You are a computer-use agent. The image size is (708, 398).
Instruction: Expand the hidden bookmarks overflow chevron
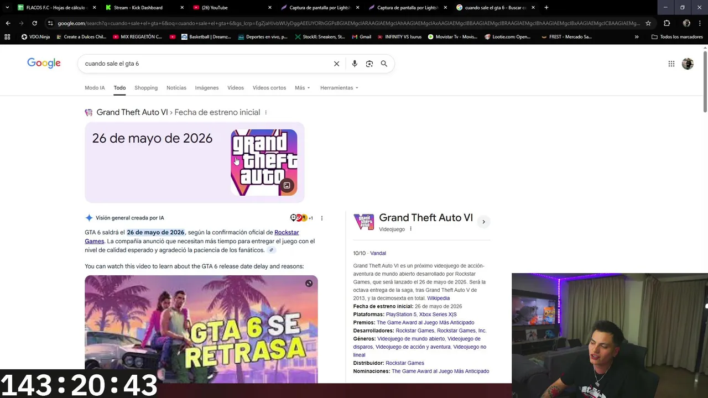pyautogui.click(x=637, y=37)
